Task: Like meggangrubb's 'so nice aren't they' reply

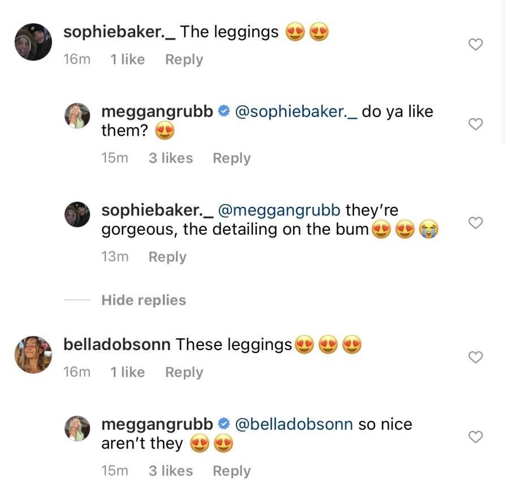Action: point(476,437)
